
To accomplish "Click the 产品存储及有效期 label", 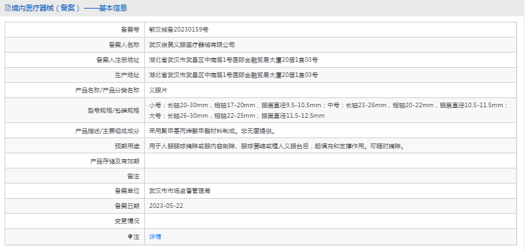I will point(115,161).
